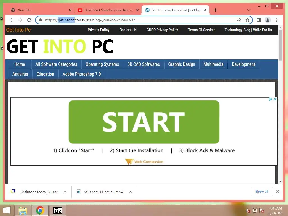Go to Home in site menu
This screenshot has height=216, width=288.
20,64
